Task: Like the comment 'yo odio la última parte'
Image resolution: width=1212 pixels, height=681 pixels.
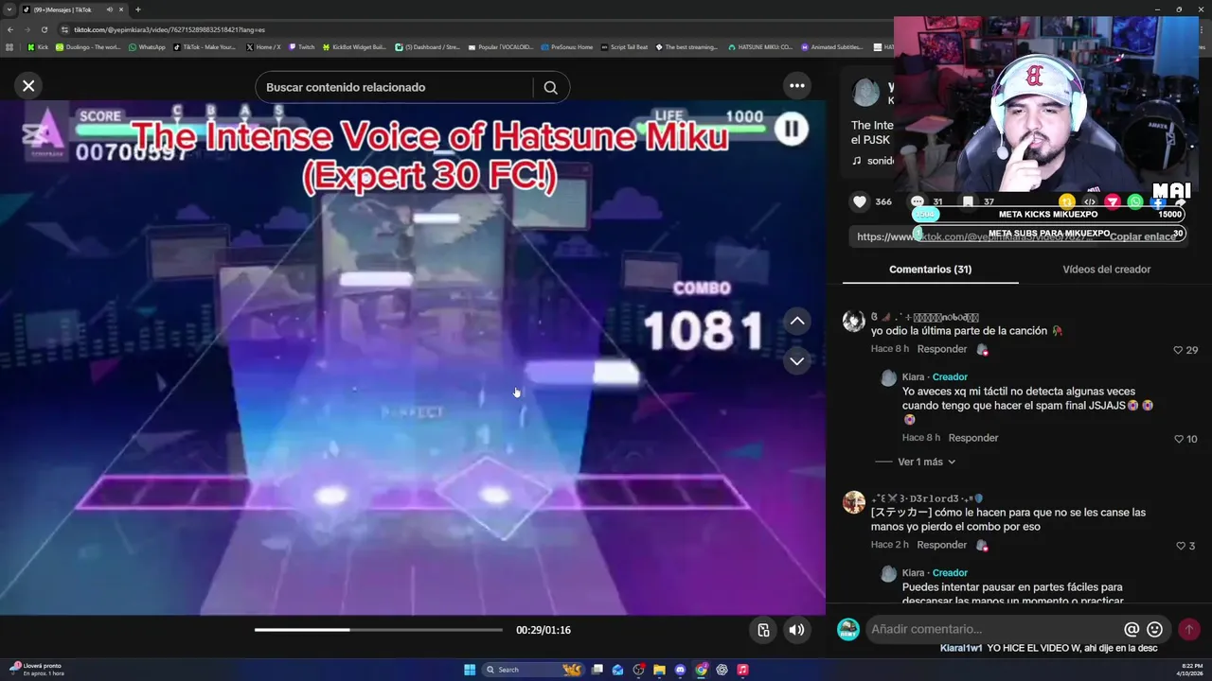Action: coord(1178,350)
